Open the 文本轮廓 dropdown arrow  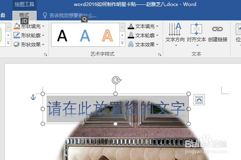click(x=157, y=35)
